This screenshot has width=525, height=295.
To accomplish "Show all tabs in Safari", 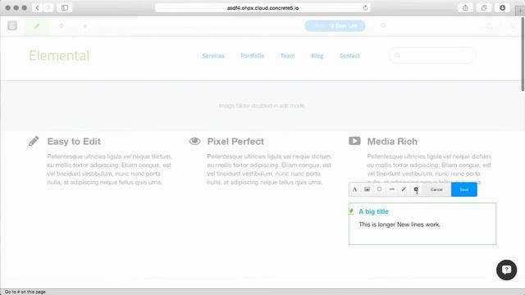I will point(484,7).
